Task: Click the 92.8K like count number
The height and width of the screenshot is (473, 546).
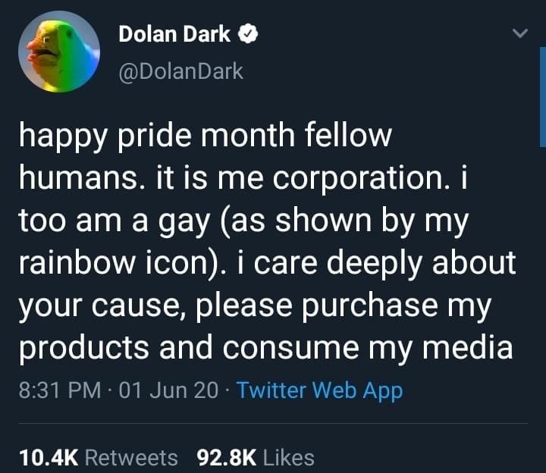Action: (x=227, y=457)
